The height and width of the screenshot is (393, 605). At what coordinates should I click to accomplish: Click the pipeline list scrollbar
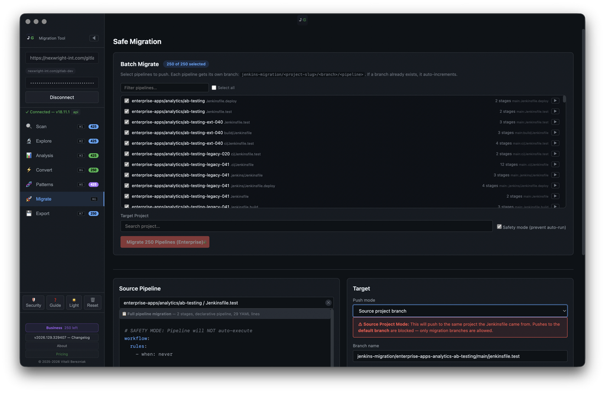point(564,99)
